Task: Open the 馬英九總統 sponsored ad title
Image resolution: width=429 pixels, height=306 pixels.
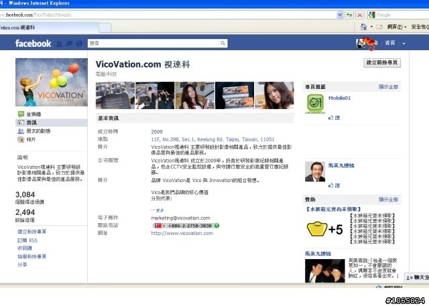Action: (318, 254)
